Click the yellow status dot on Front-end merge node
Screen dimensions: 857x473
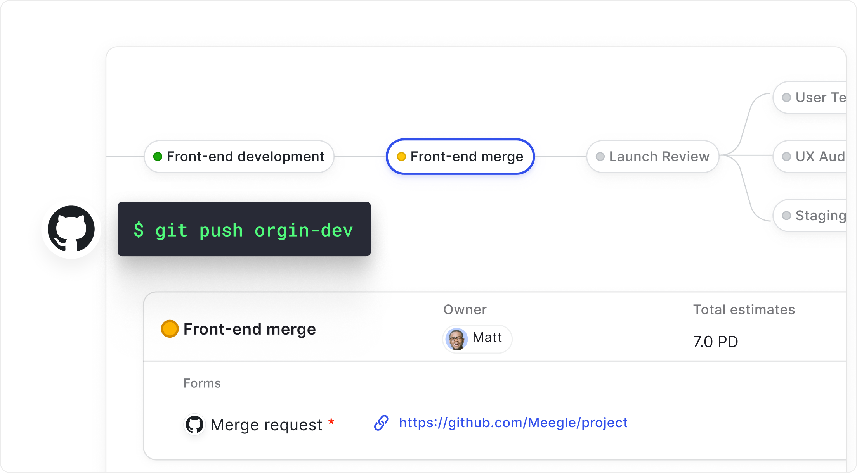[401, 157]
